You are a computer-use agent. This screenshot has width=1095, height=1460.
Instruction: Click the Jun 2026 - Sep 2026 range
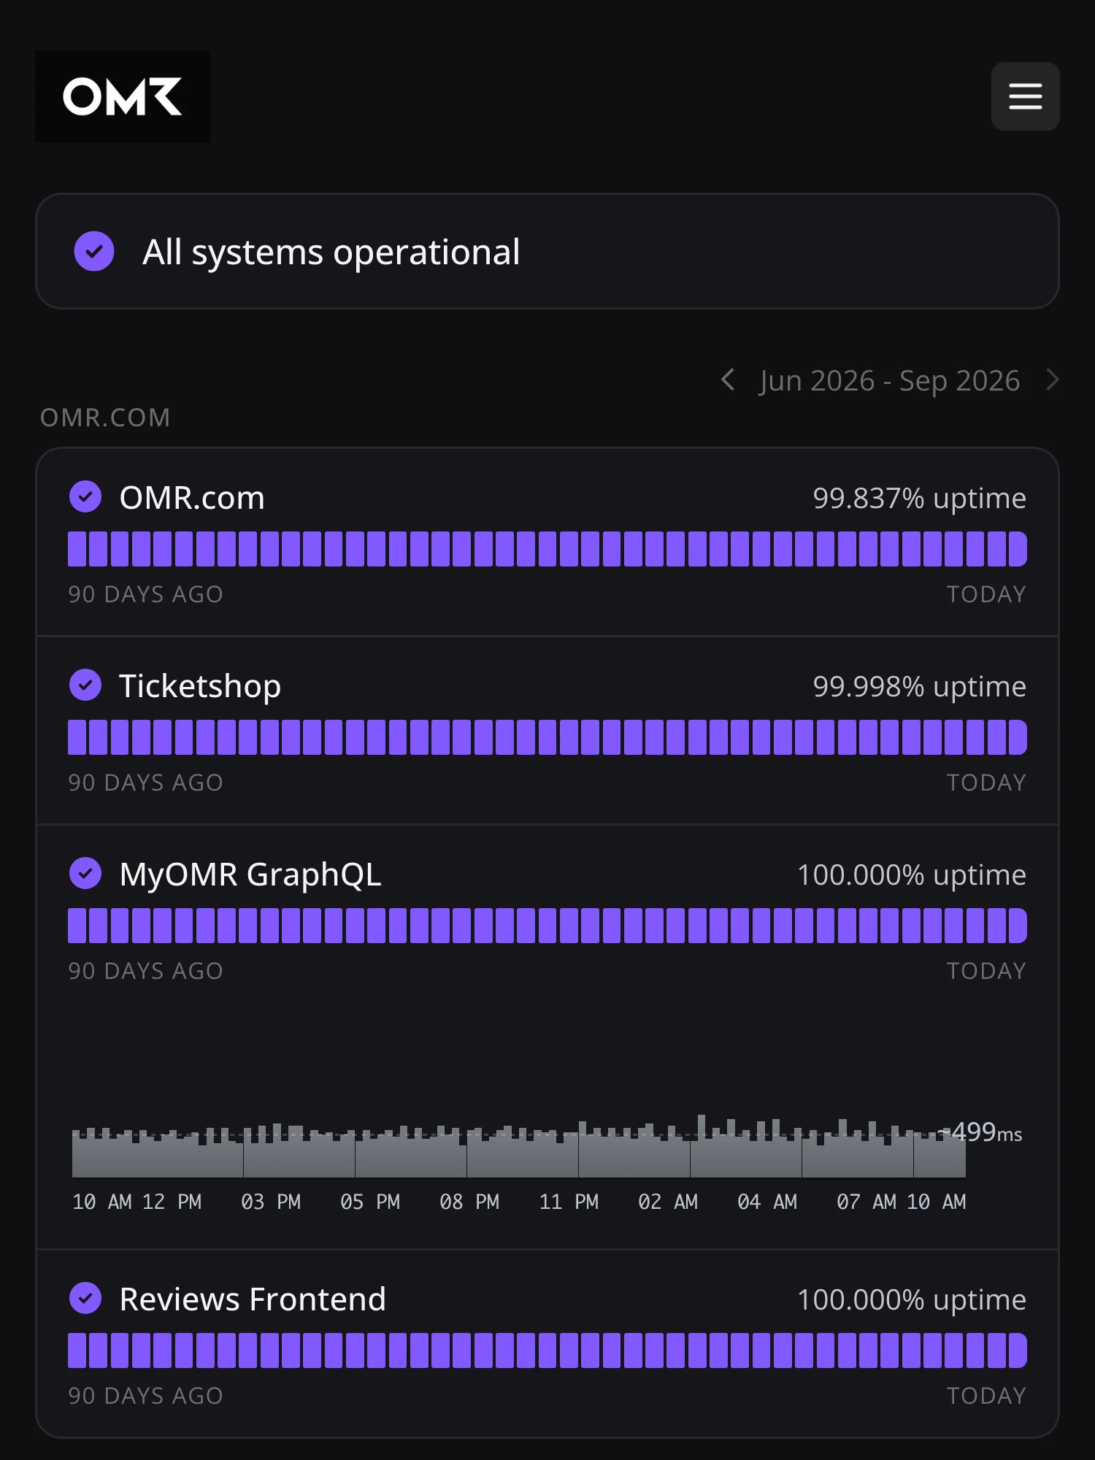[x=889, y=381]
